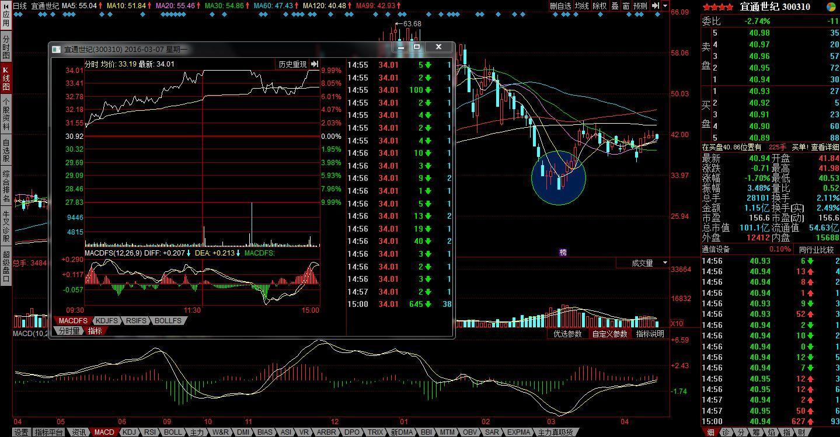Screen dimensions: 840x437
Task: Switch popup to 指标 tab
Action: tap(95, 331)
